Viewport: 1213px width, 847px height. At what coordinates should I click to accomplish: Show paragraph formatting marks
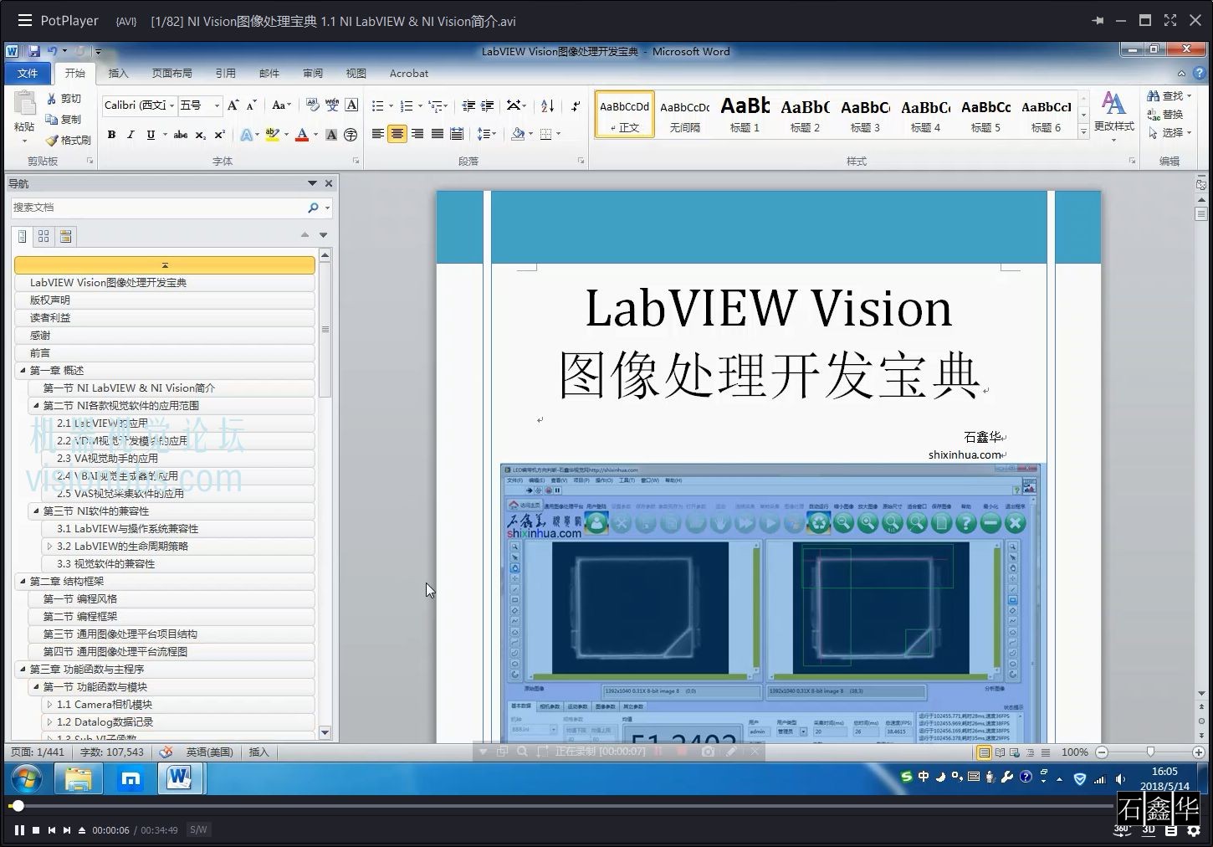pyautogui.click(x=576, y=105)
